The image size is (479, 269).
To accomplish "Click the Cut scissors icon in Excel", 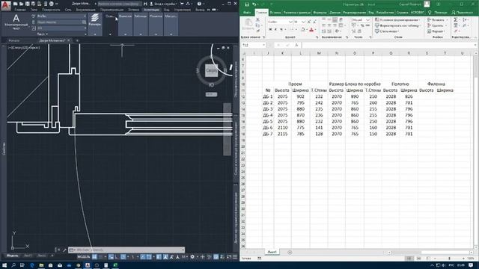I will (x=257, y=19).
